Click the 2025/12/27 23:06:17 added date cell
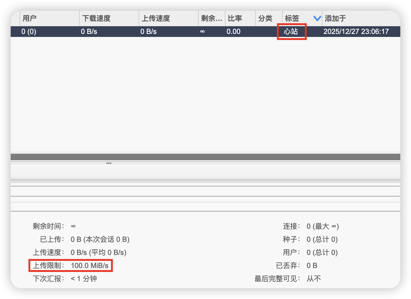Viewport: 411px width, 299px height. [356, 32]
